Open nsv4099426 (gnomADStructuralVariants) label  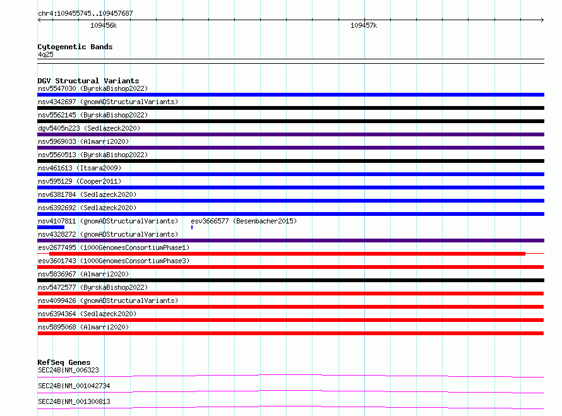coord(108,300)
